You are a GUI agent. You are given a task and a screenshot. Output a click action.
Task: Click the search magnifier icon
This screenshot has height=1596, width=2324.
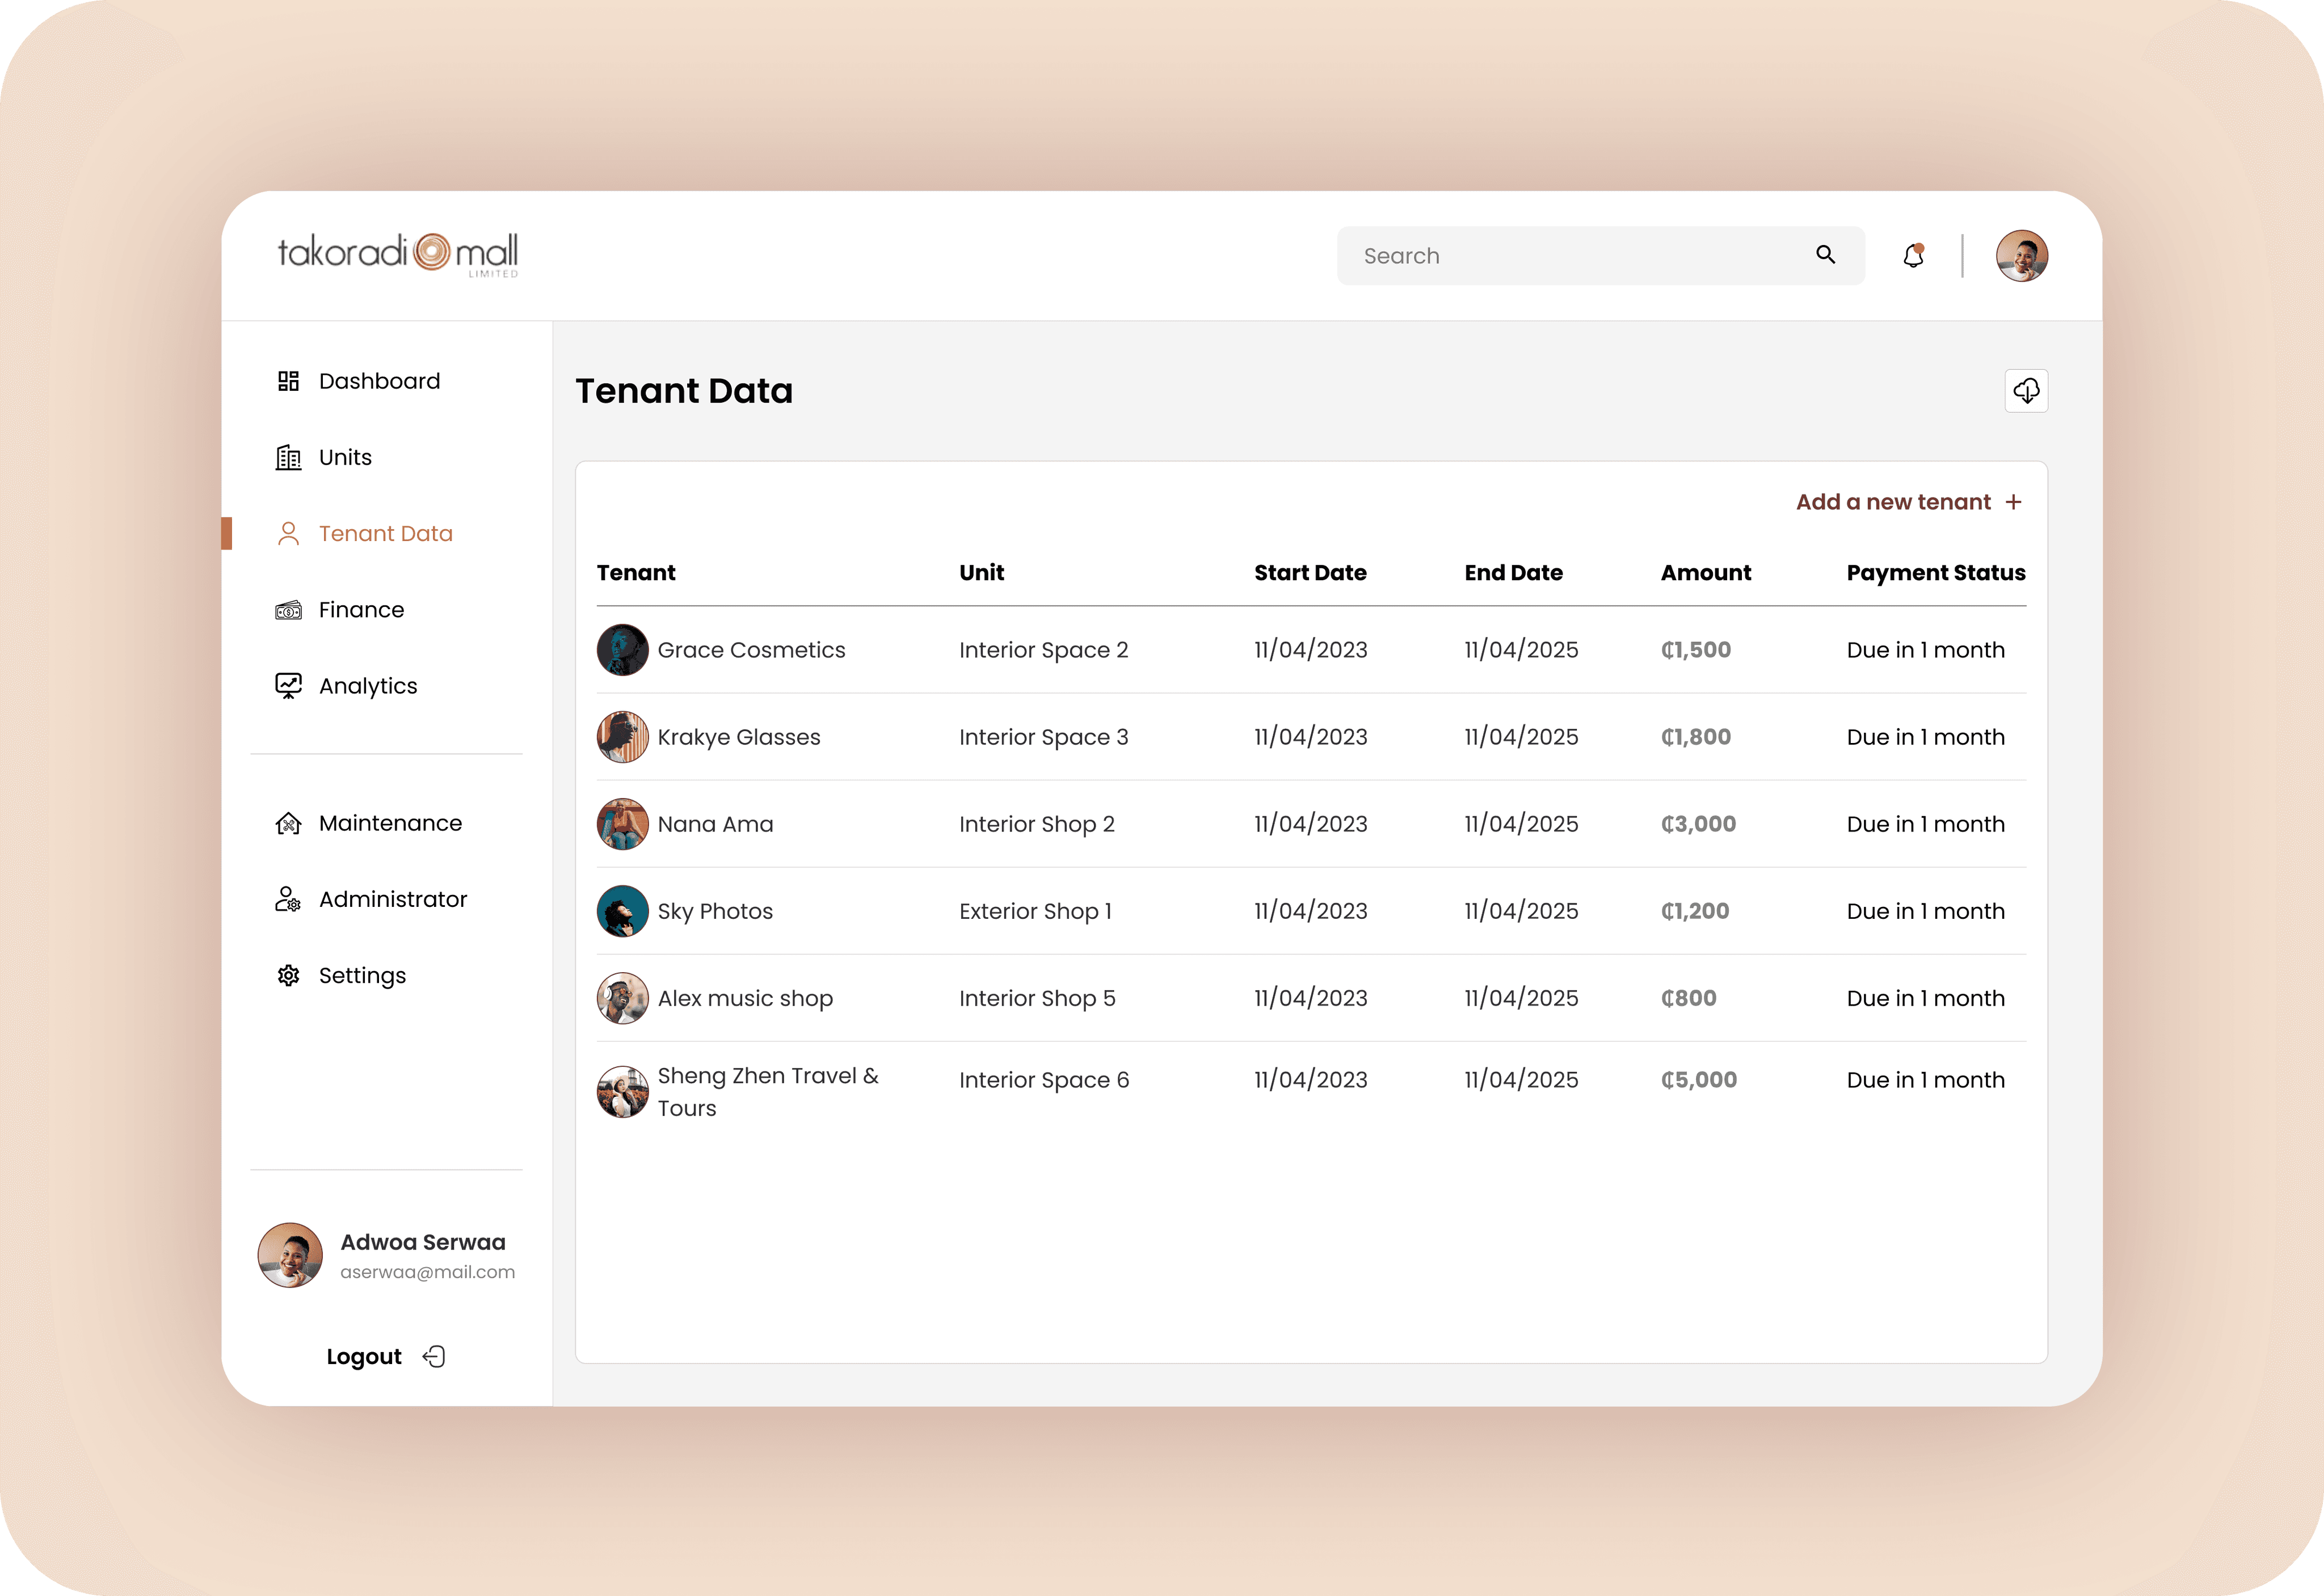click(1825, 255)
